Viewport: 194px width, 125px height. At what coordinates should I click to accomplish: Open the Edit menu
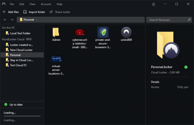coord(22,4)
